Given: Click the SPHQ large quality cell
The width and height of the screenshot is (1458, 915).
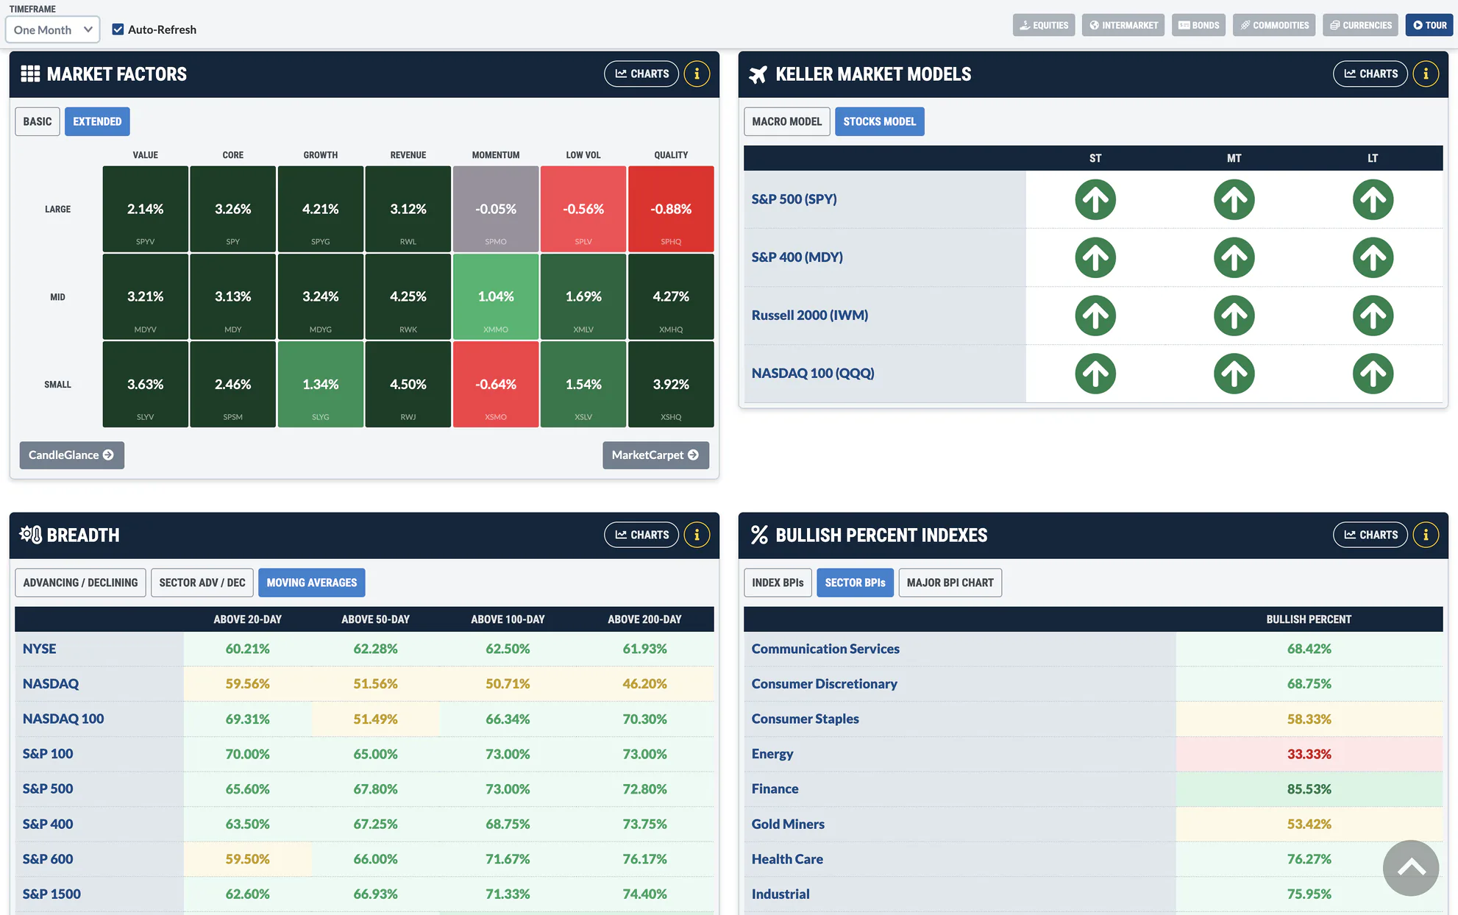Looking at the screenshot, I should click(x=671, y=209).
